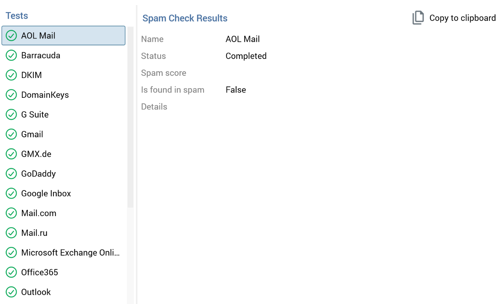Click the green check icon beside Gmail
Viewport: 500px width, 304px height.
tap(11, 134)
